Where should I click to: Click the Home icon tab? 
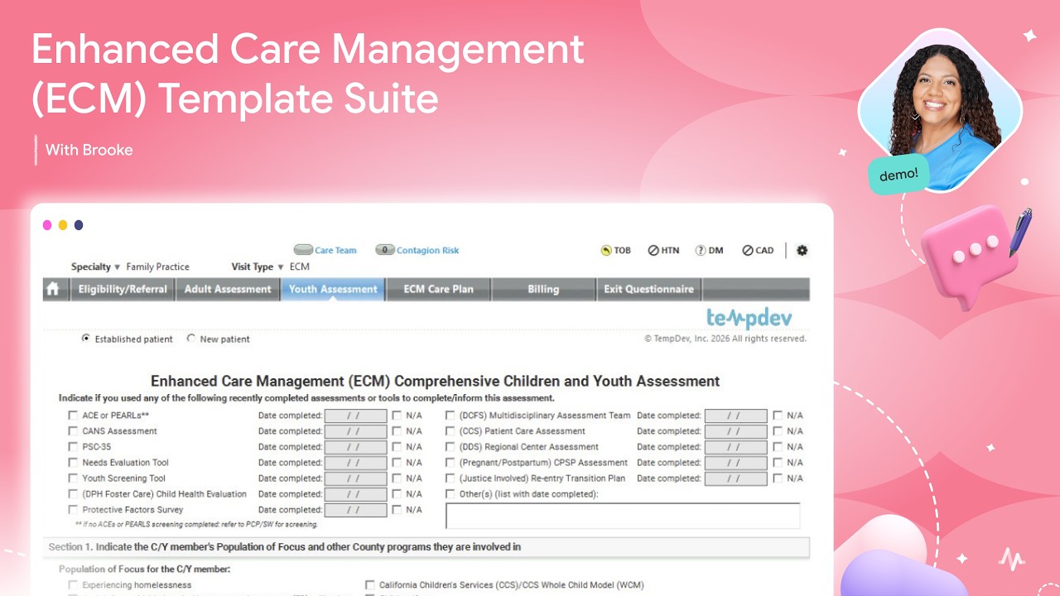point(54,290)
